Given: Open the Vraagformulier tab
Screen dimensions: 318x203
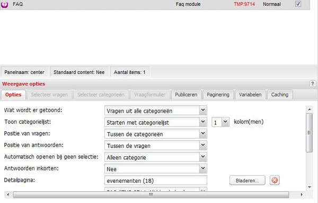Looking at the screenshot, I should [x=149, y=95].
